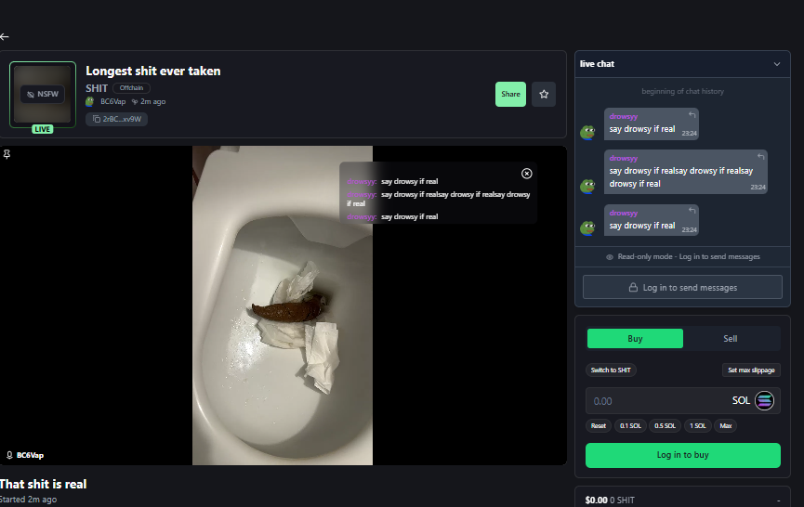Reset the buy amount
The width and height of the screenshot is (804, 507).
599,425
